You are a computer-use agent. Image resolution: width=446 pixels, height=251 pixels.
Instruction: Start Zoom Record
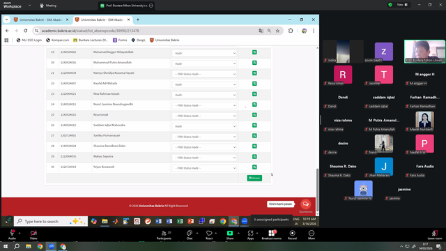pyautogui.click(x=292, y=235)
